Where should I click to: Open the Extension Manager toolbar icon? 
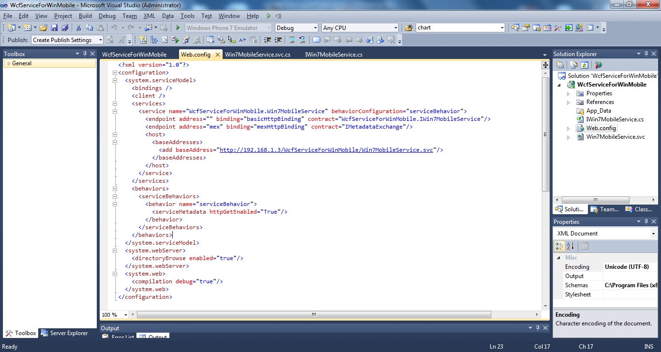(579, 28)
